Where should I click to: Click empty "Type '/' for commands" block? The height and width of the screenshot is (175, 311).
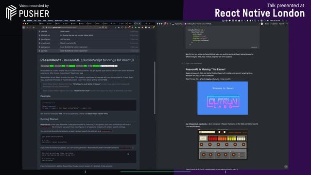pyautogui.click(x=193, y=64)
